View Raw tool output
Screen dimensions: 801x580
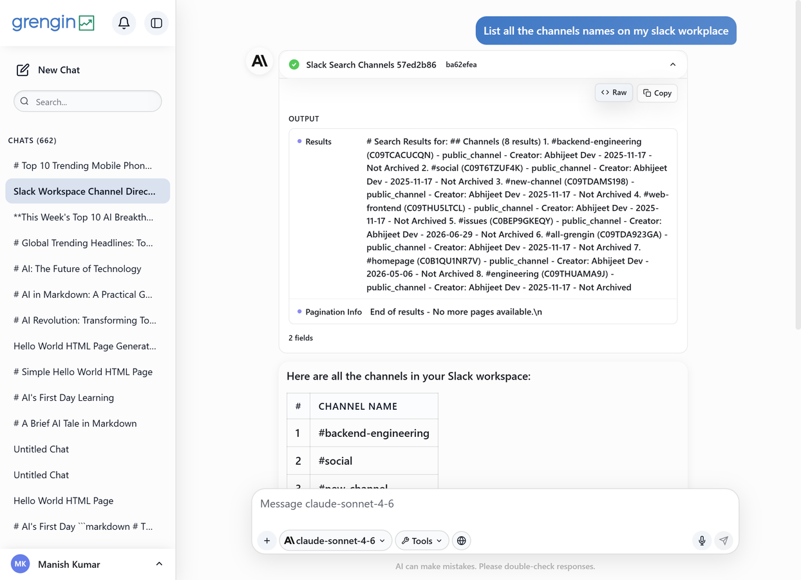coord(614,93)
